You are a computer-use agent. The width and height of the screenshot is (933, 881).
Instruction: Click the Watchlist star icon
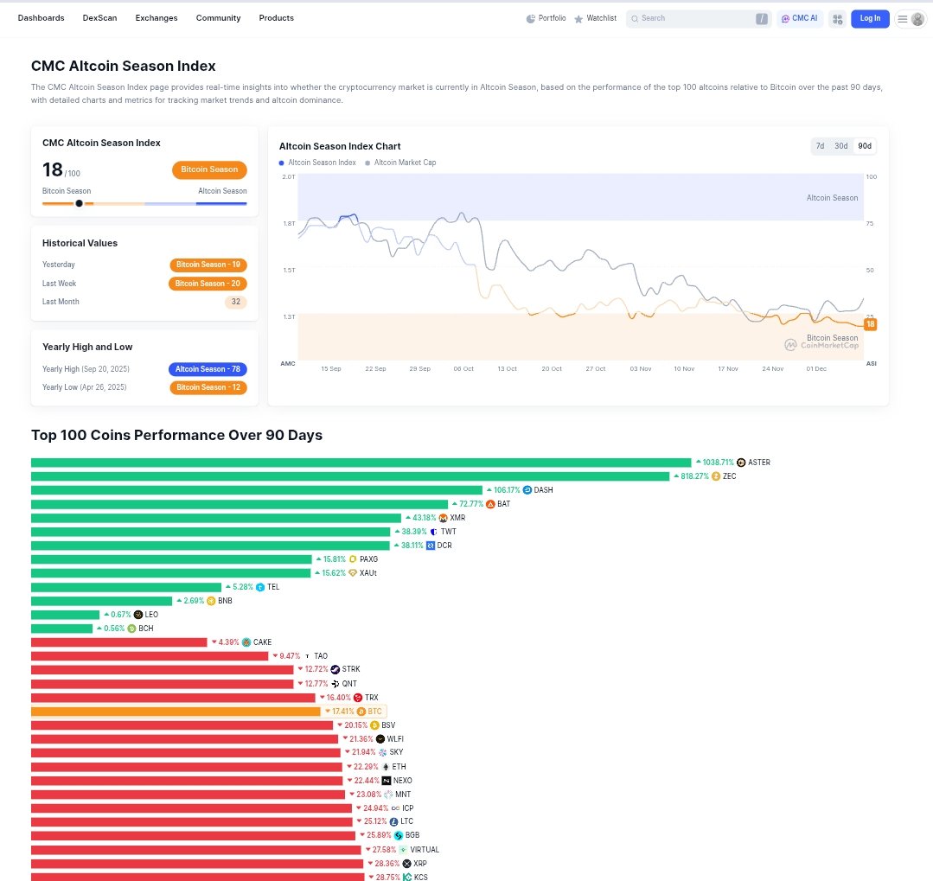point(578,18)
